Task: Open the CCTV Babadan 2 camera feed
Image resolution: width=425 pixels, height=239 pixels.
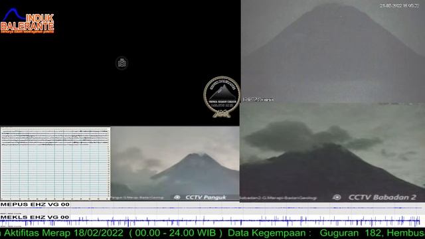Action: (x=332, y=152)
